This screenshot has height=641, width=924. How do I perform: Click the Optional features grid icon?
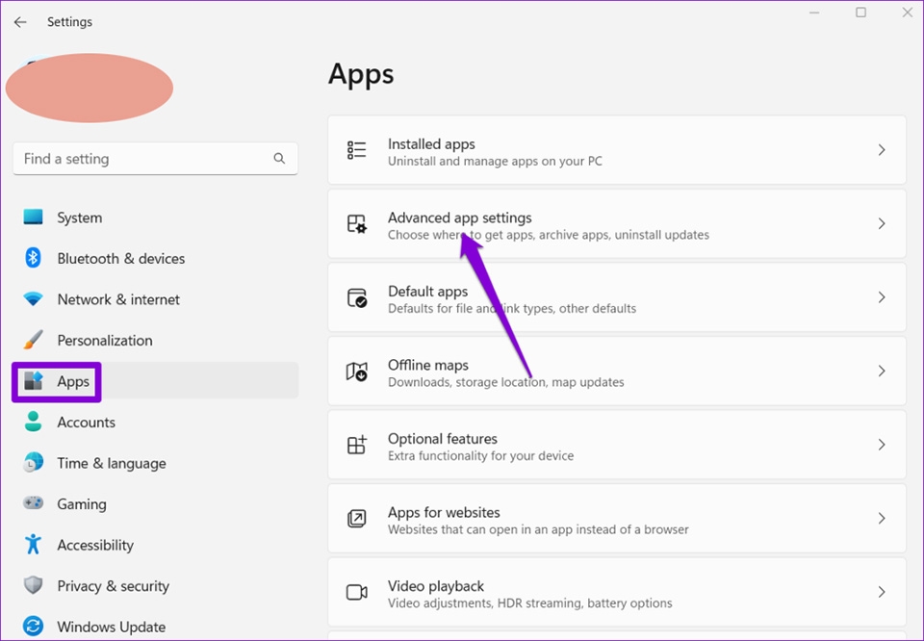click(x=356, y=445)
